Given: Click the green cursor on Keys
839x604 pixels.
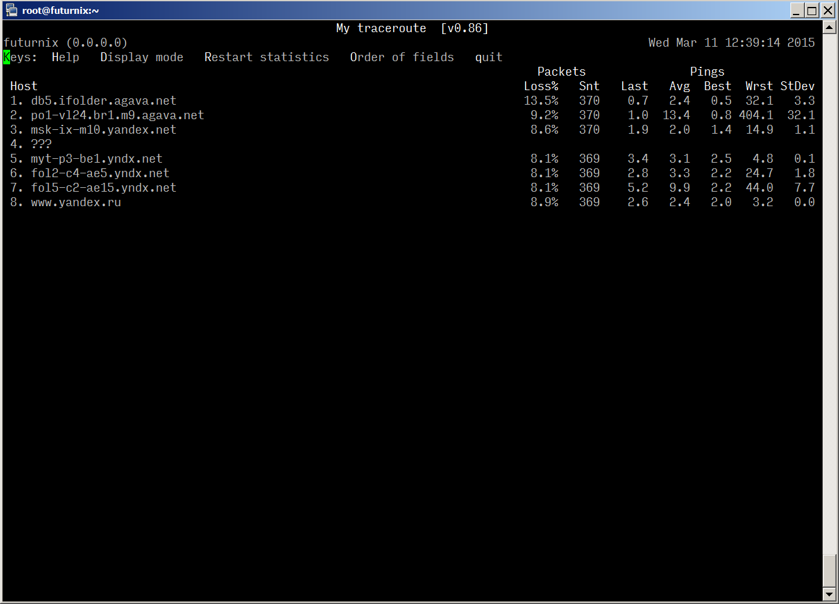Looking at the screenshot, I should point(7,57).
